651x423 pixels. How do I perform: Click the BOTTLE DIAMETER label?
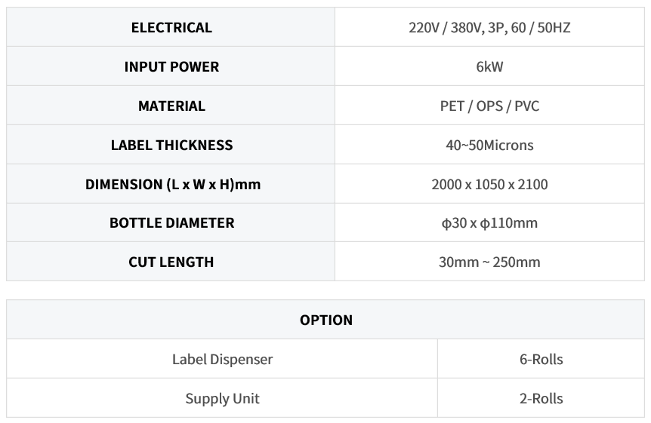(x=172, y=222)
